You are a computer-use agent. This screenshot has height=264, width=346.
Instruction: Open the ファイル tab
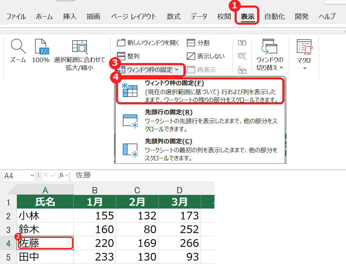(x=16, y=17)
